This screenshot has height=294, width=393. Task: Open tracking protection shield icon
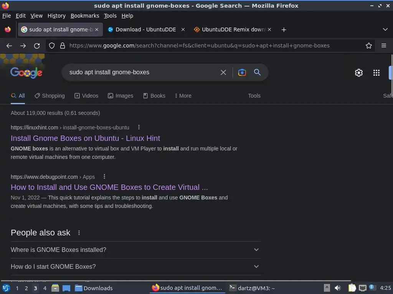[52, 46]
